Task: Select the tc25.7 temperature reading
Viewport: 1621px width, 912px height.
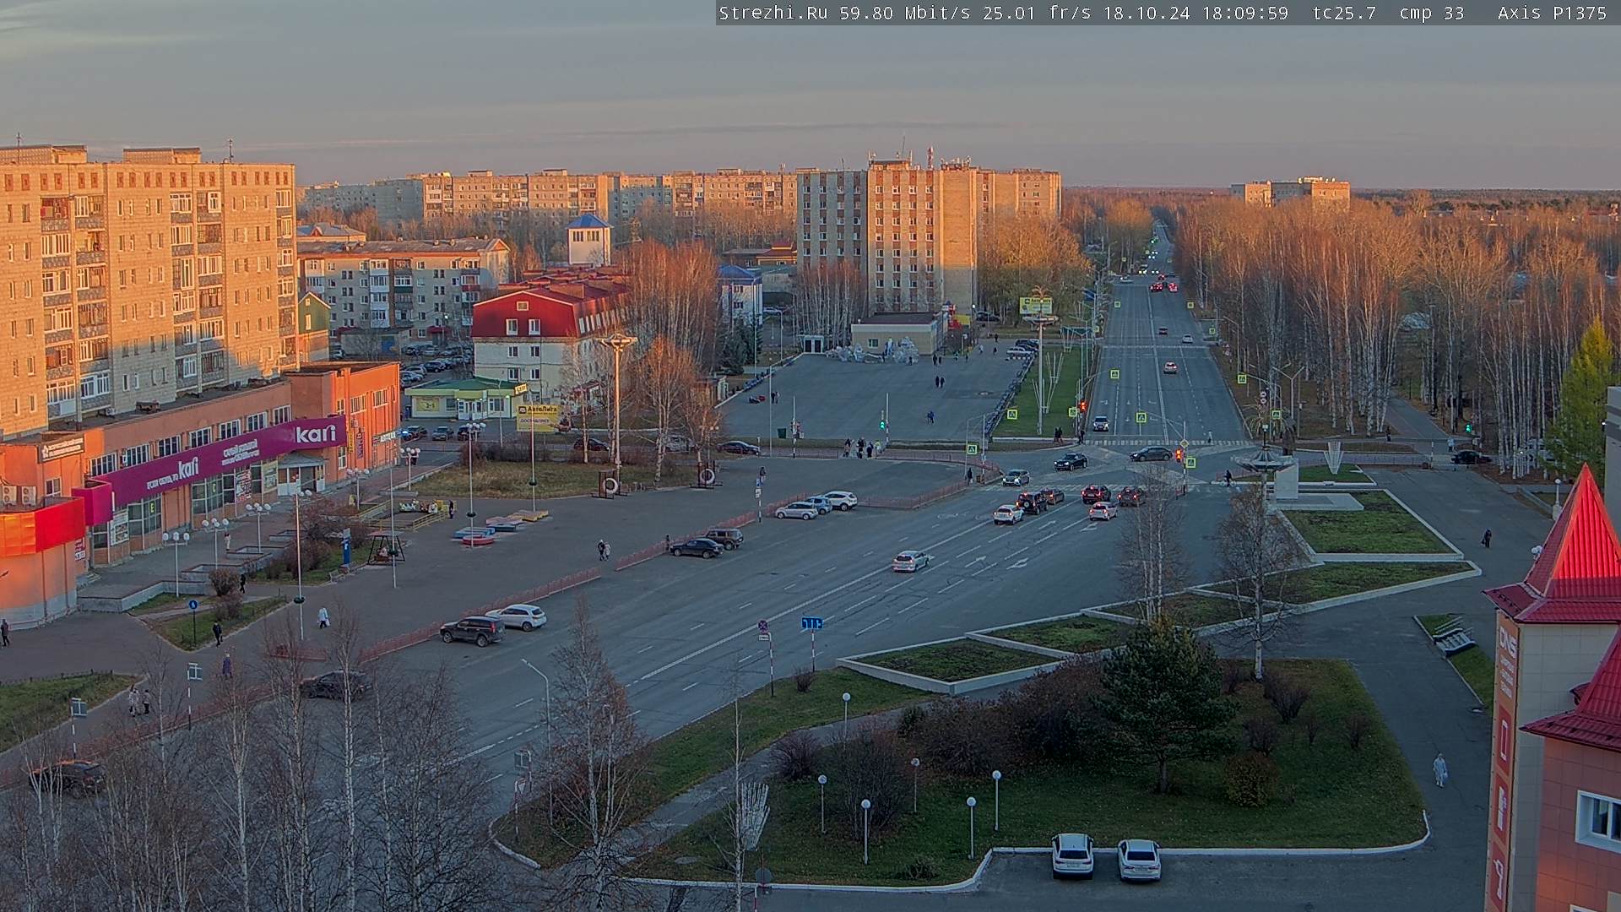Action: tap(1345, 13)
